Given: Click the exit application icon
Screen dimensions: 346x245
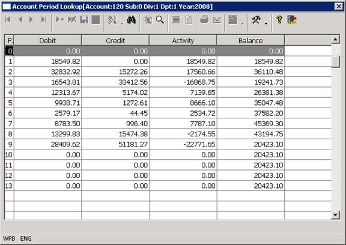Looking at the screenshot, I should pyautogui.click(x=292, y=20).
